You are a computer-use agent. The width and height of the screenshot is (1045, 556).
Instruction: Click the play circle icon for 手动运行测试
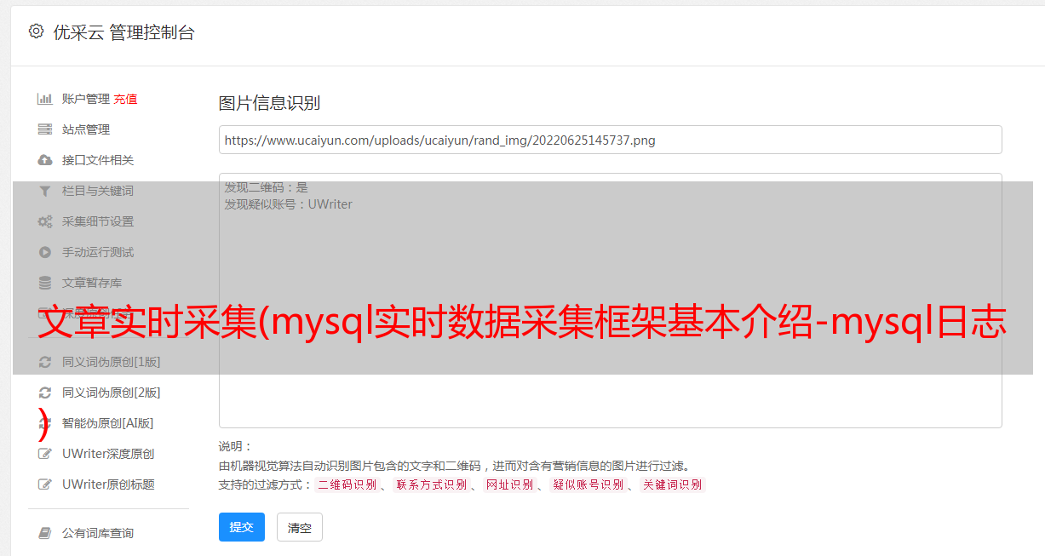tap(45, 252)
